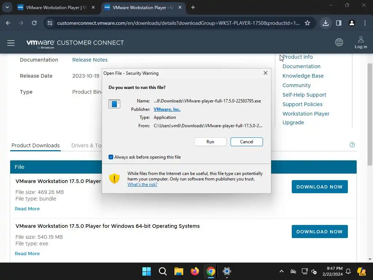Click the network display tray icon
The image size is (373, 280).
click(x=304, y=271)
